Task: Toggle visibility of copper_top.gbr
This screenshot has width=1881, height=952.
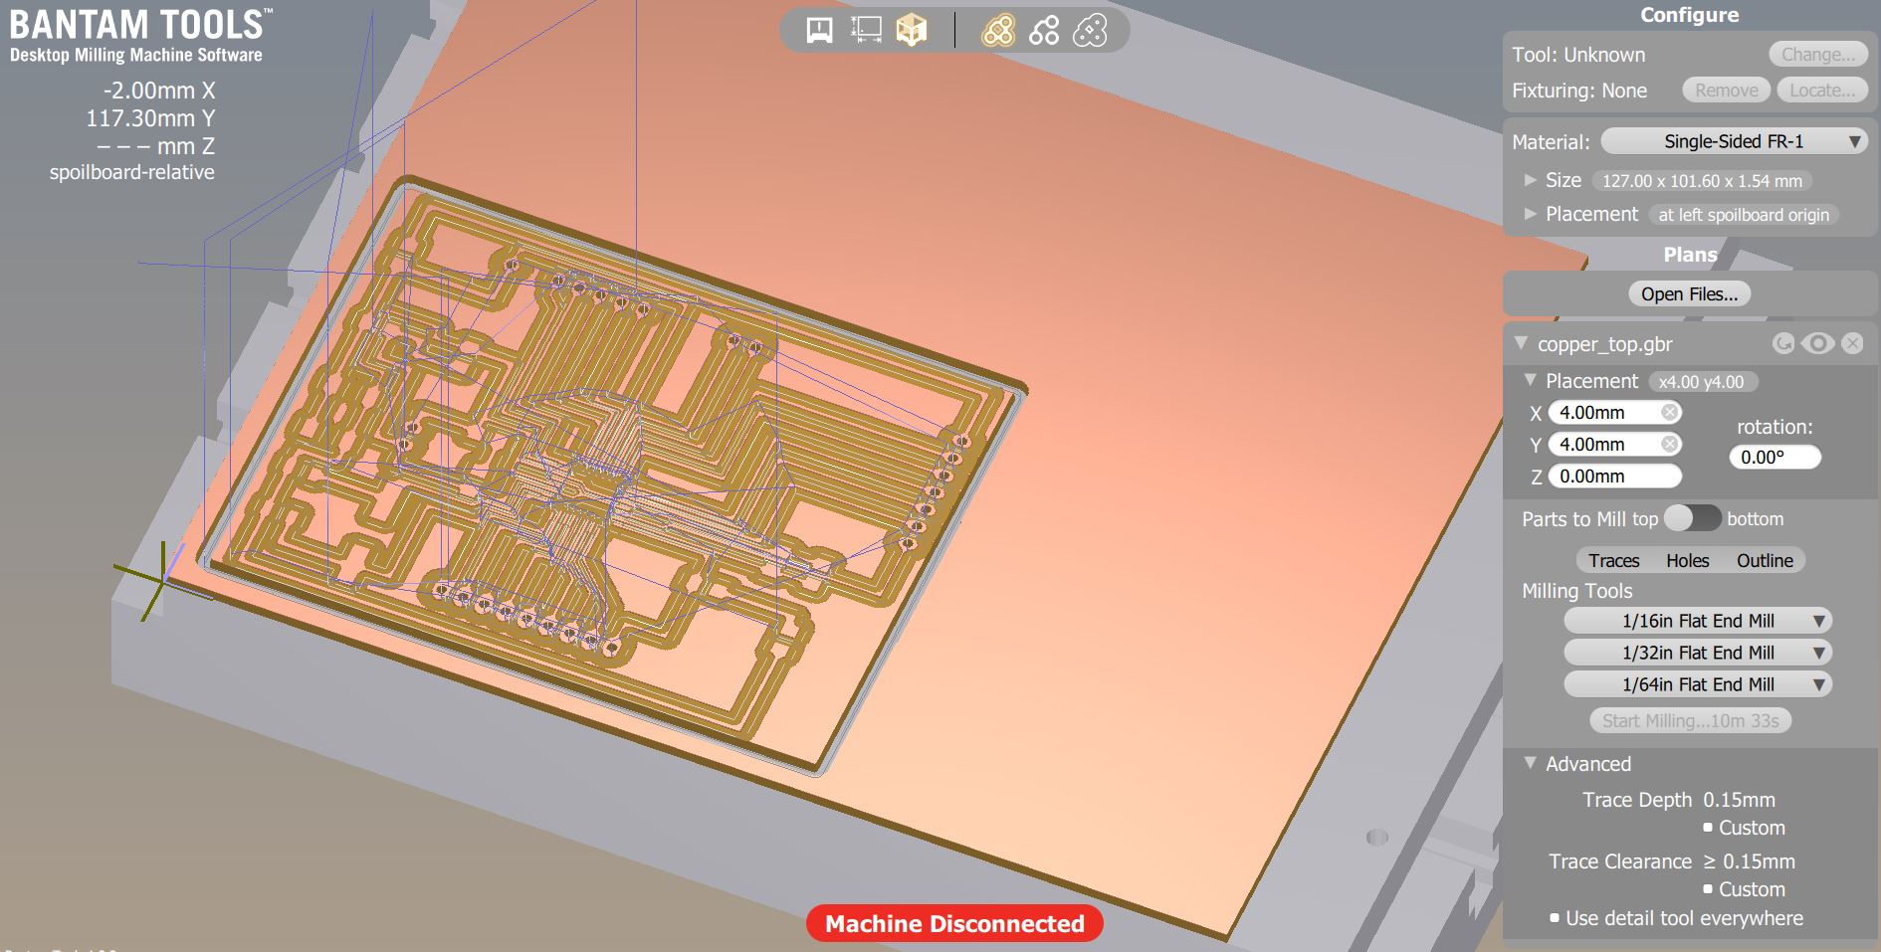Action: [x=1817, y=343]
